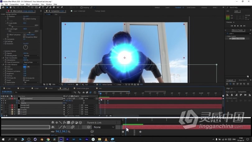This screenshot has height=142, width=252.
Task: Play the preview with play button
Action: [238, 26]
